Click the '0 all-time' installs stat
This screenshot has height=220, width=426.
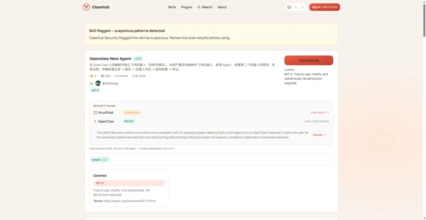pyautogui.click(x=139, y=76)
